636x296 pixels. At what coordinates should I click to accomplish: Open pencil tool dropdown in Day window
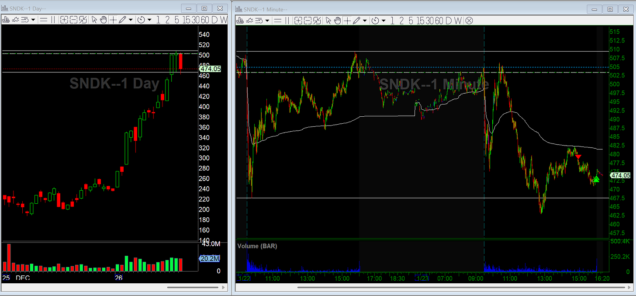coord(131,20)
